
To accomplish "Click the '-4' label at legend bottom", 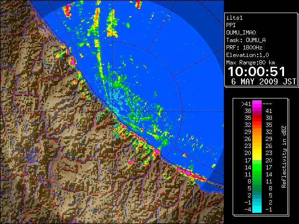I will pyautogui.click(x=248, y=210).
